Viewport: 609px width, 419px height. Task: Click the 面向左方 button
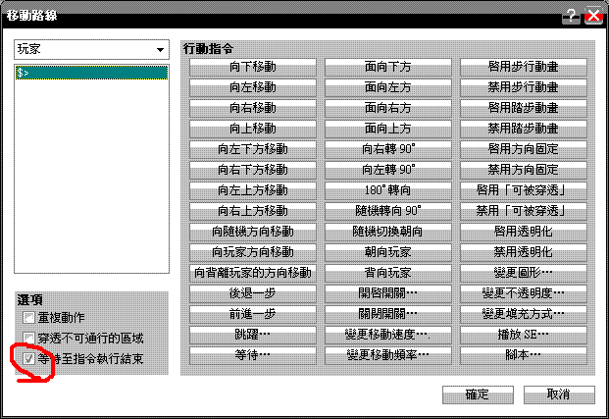click(x=388, y=87)
